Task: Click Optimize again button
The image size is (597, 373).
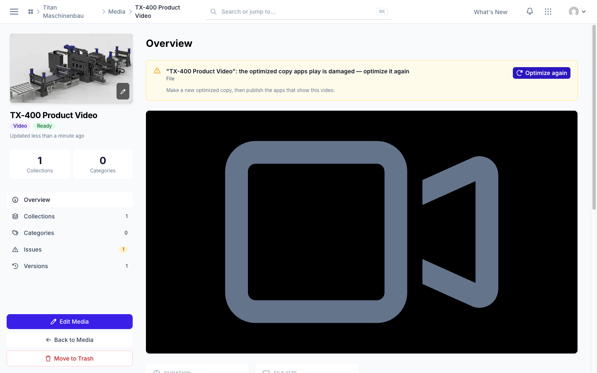Action: pyautogui.click(x=541, y=73)
